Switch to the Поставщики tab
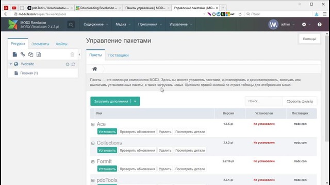330x185 pixels. pyautogui.click(x=118, y=55)
